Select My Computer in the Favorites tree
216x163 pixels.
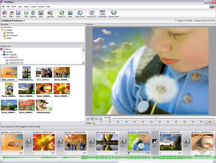(12, 35)
